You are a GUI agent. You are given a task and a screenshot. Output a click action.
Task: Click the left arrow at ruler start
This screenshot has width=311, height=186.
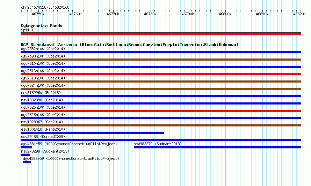(x=22, y=11)
